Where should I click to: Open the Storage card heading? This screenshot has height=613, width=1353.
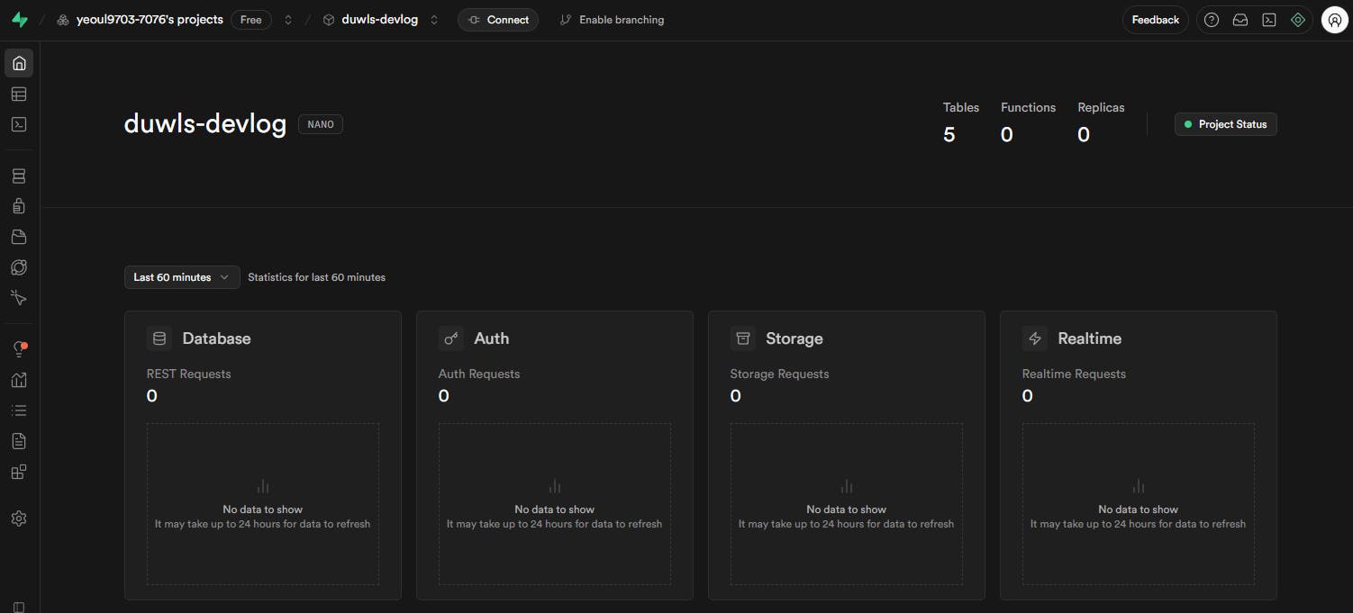click(795, 338)
